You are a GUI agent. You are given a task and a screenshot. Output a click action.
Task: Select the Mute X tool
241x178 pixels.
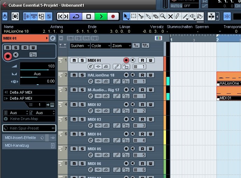pos(171,17)
